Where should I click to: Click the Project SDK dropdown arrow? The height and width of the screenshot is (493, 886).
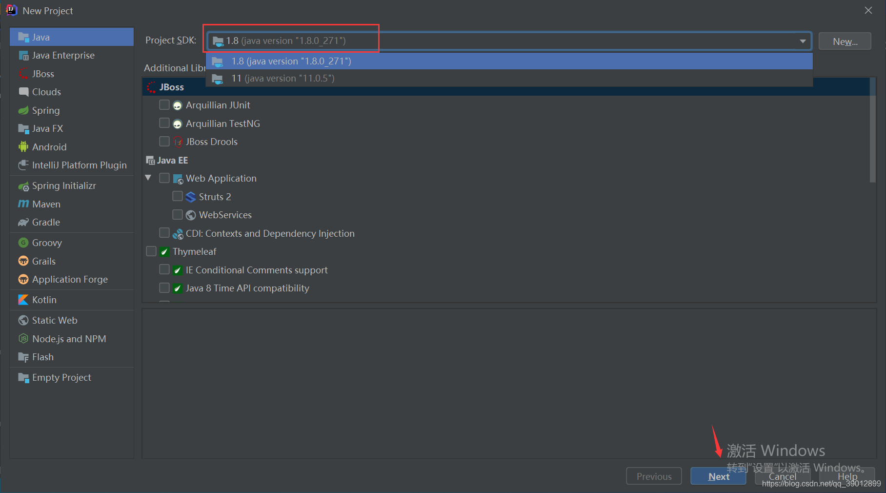coord(803,41)
